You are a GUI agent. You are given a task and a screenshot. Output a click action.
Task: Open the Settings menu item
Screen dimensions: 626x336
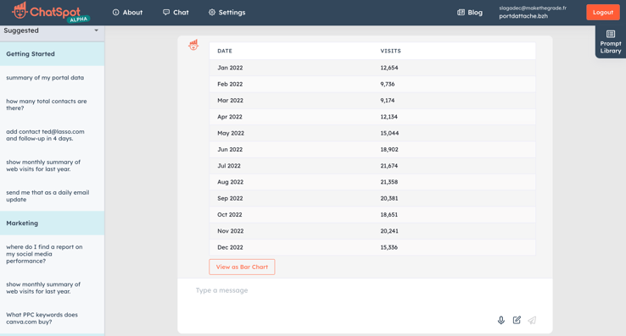pyautogui.click(x=226, y=13)
